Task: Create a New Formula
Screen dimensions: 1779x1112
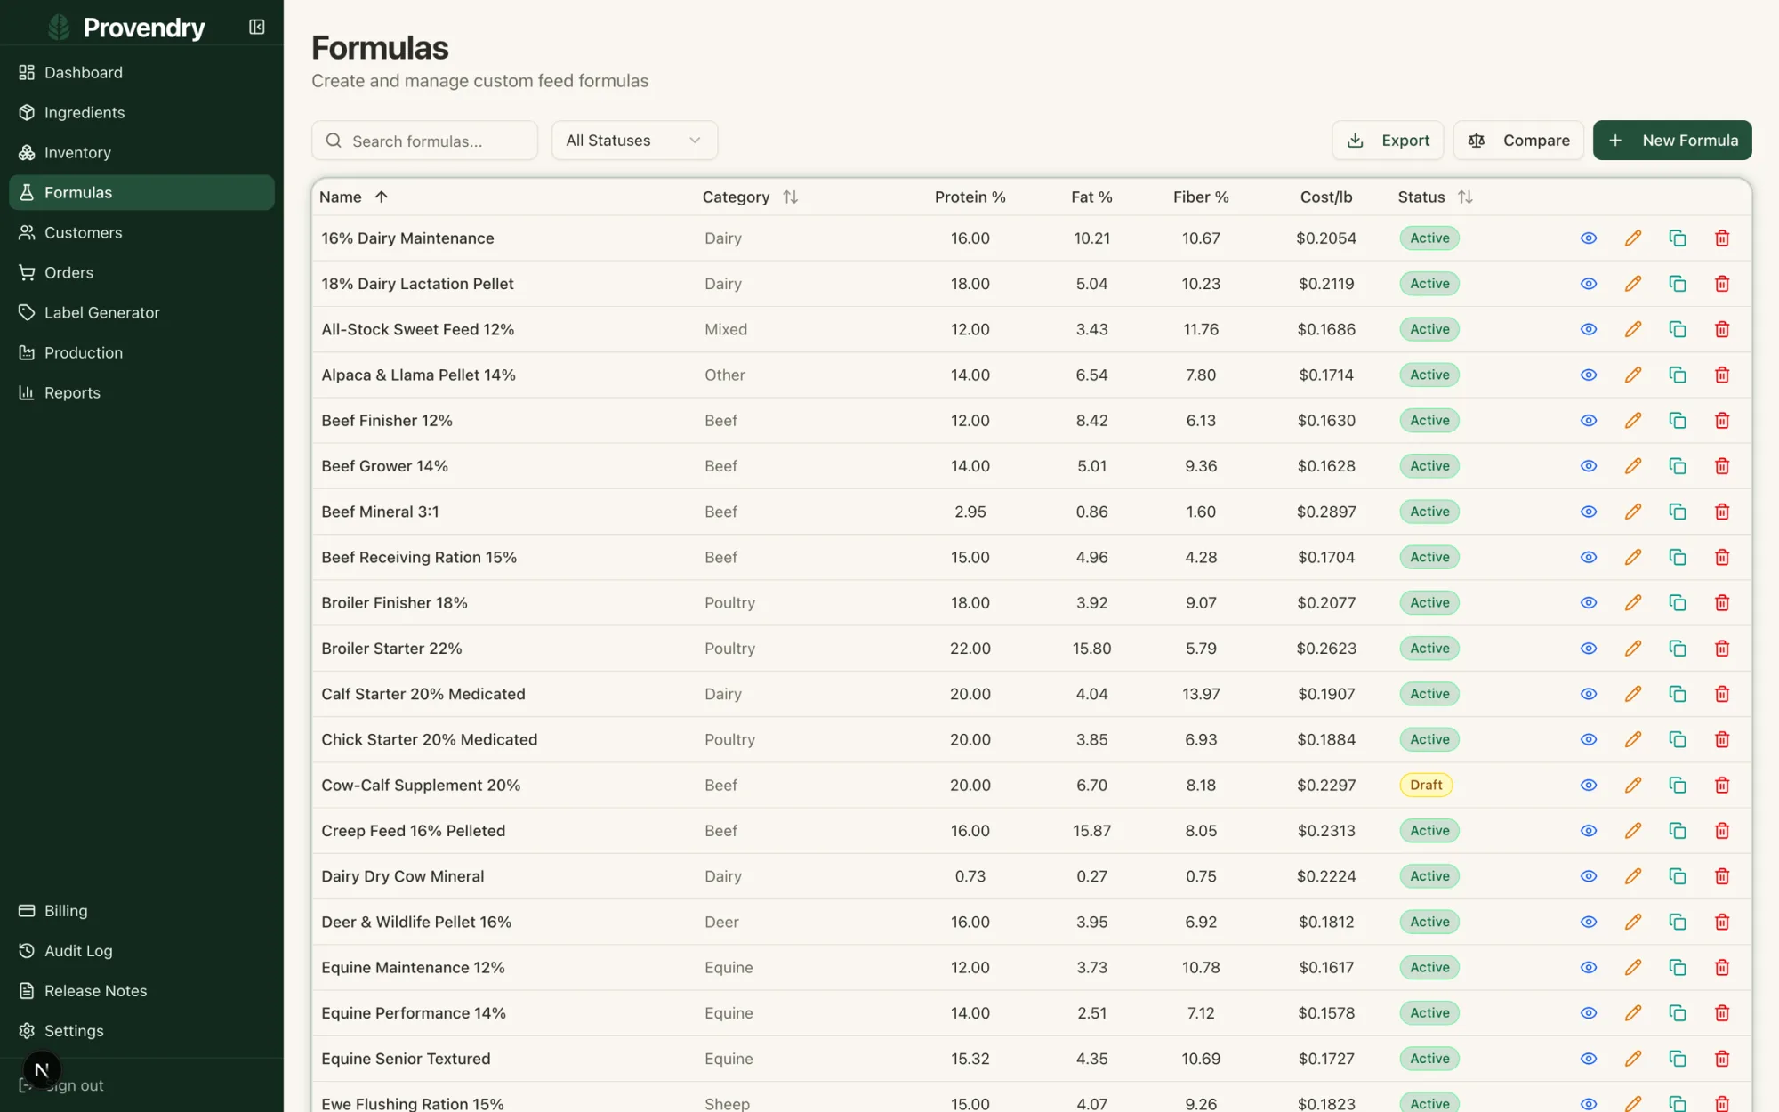Action: coord(1672,141)
